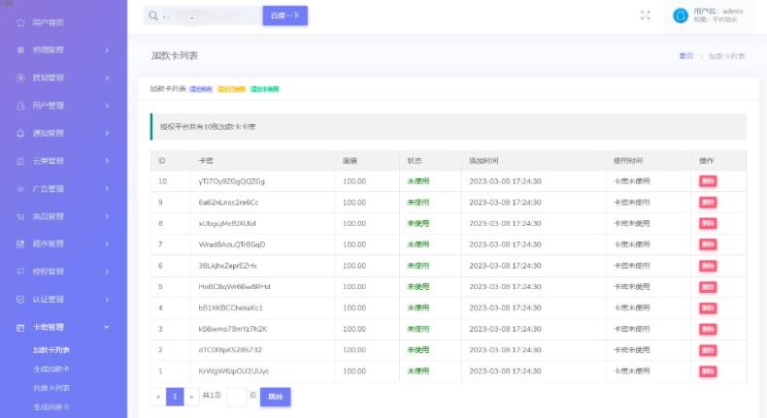The width and height of the screenshot is (767, 418).
Task: Click the page number input box
Action: pos(237,397)
